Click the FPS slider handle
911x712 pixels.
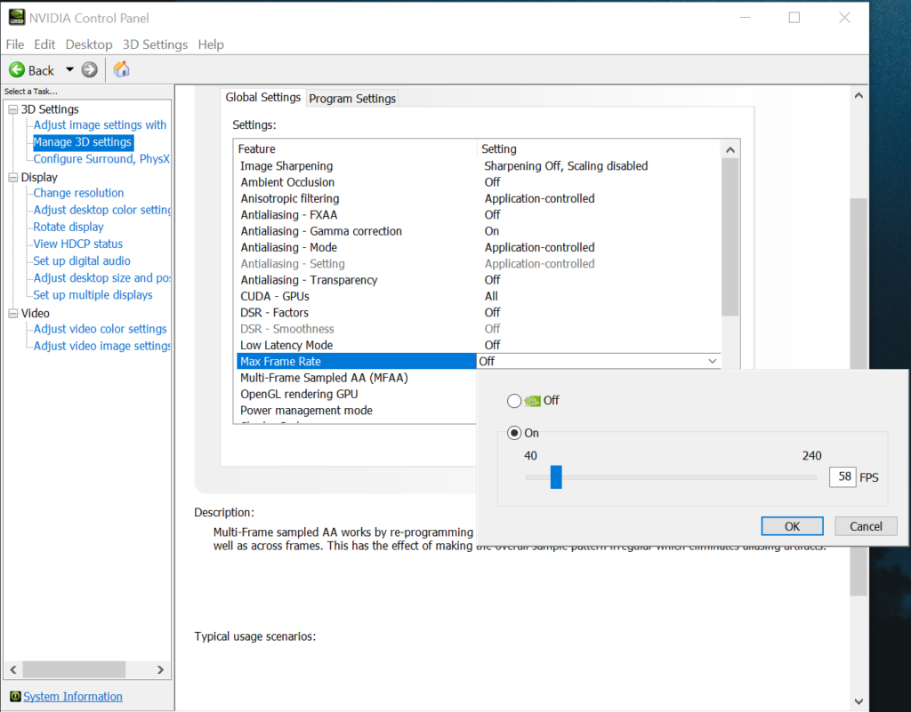pyautogui.click(x=556, y=476)
